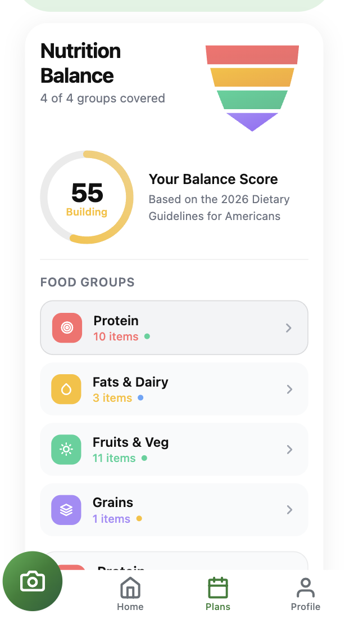Toggle the blue dot next to Fats & Dairy
The width and height of the screenshot is (345, 619).
(142, 398)
